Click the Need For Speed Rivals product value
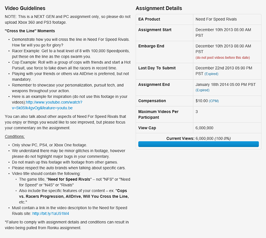This screenshot has height=238, width=266. click(216, 19)
